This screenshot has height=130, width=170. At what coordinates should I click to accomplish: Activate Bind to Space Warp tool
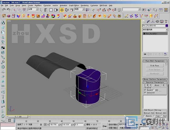[24, 10]
